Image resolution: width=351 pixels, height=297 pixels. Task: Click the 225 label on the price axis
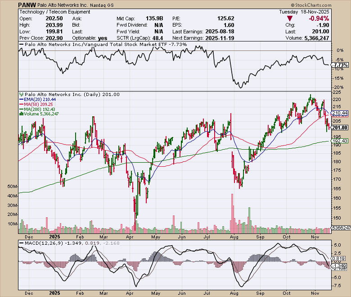point(337,92)
